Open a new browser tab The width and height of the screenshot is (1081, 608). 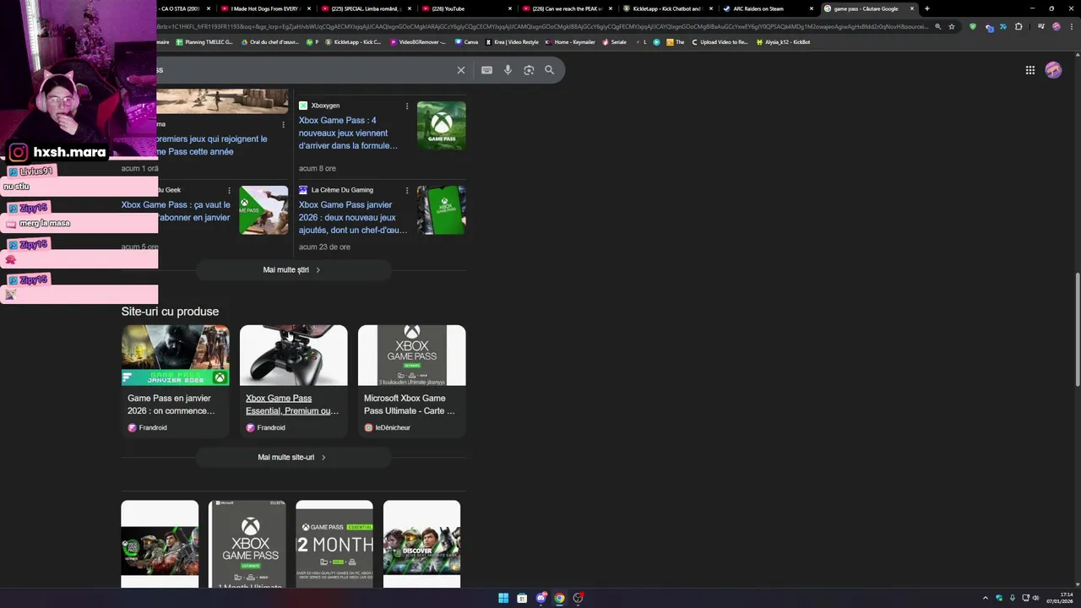coord(926,8)
